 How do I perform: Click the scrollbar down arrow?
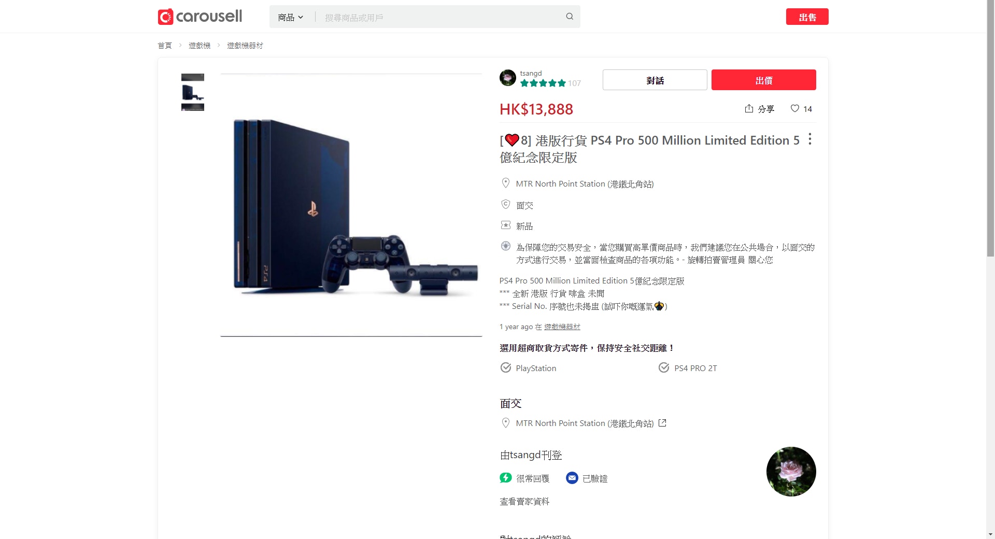click(x=990, y=534)
